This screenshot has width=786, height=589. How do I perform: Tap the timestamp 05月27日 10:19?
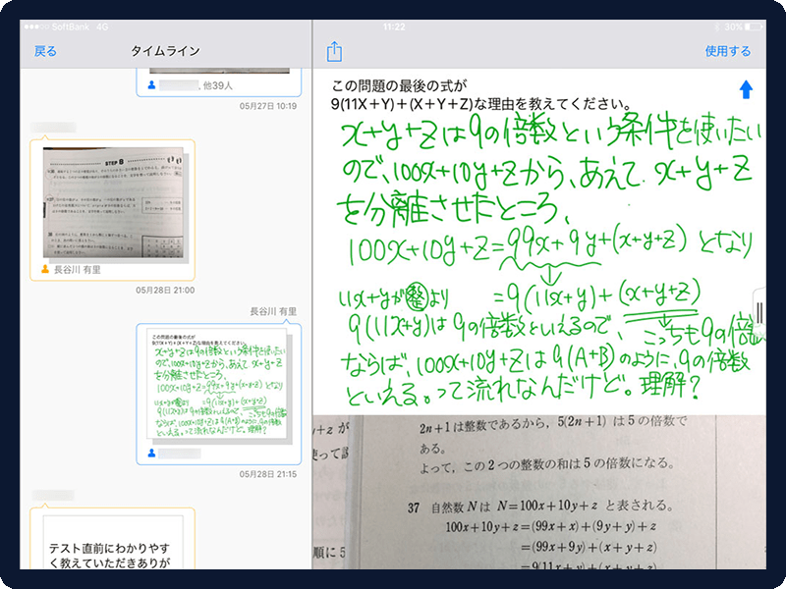(x=267, y=106)
